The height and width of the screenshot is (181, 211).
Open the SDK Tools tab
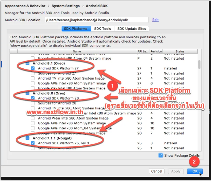click(103, 29)
